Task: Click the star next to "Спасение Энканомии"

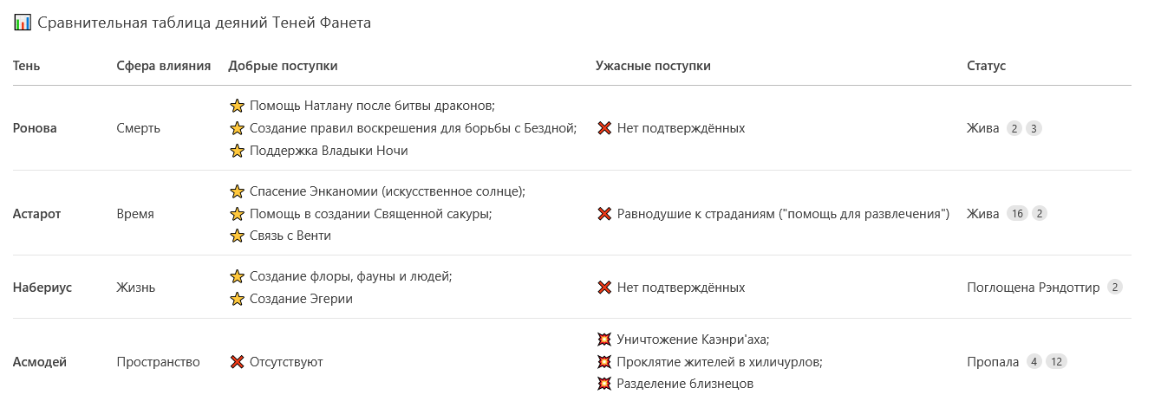Action: (x=237, y=191)
